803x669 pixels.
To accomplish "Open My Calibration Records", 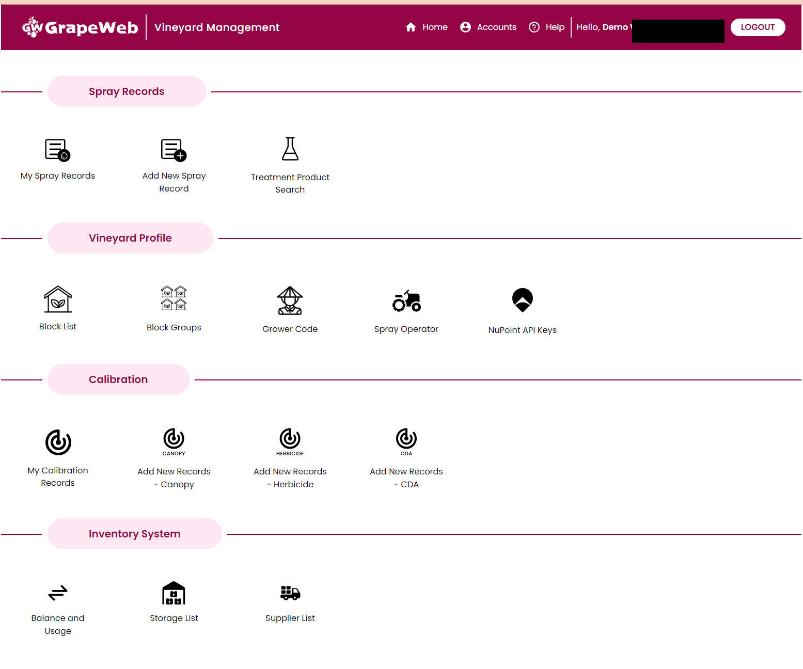I will pyautogui.click(x=57, y=442).
